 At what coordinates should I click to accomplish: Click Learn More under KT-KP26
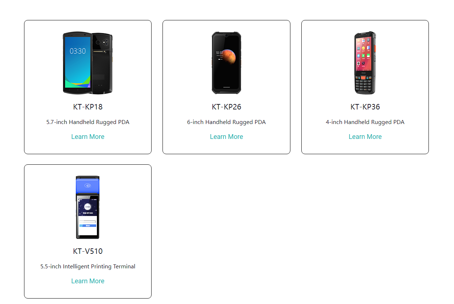point(226,137)
